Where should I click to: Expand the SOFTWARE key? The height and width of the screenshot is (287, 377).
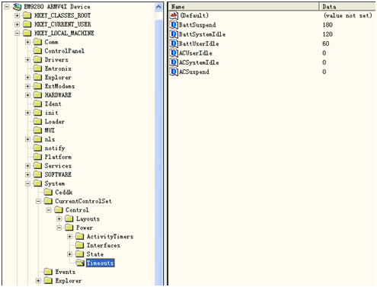point(27,174)
